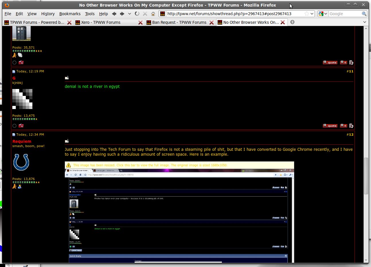This screenshot has height=267, width=371.
Task: Click the post #11 new-post status icon
Action: 14,71
